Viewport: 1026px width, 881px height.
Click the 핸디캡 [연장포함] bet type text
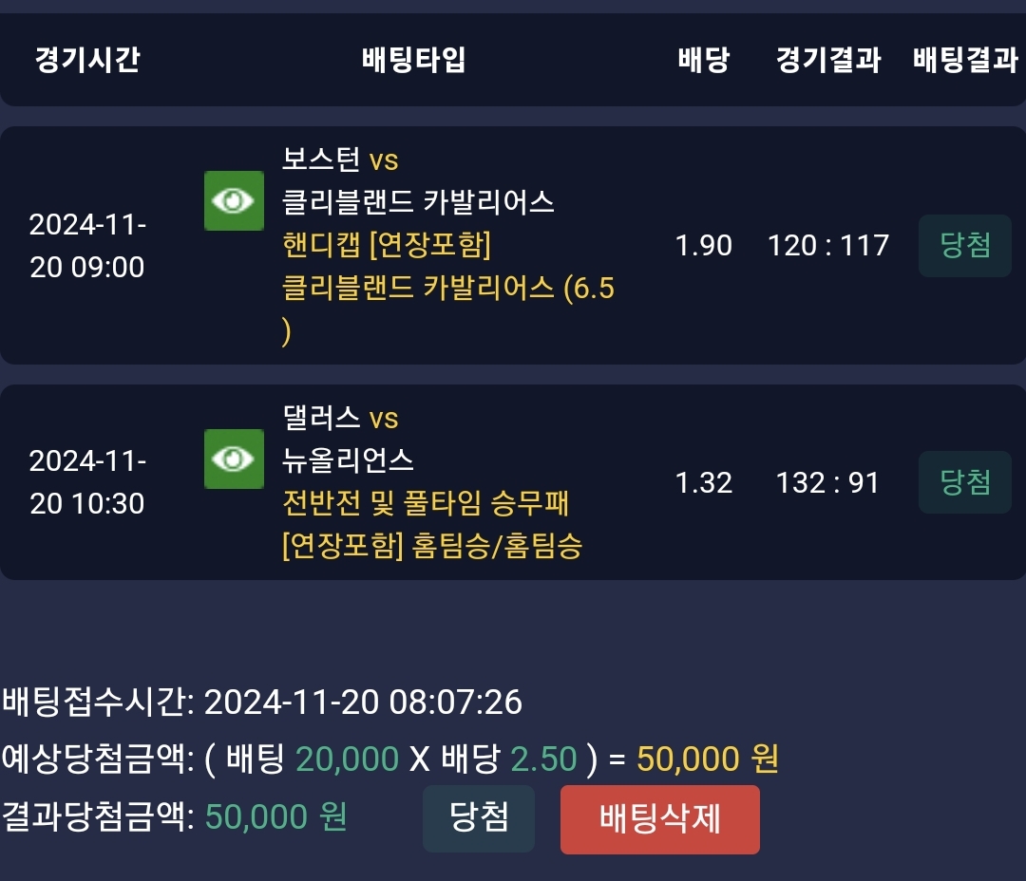coord(387,245)
